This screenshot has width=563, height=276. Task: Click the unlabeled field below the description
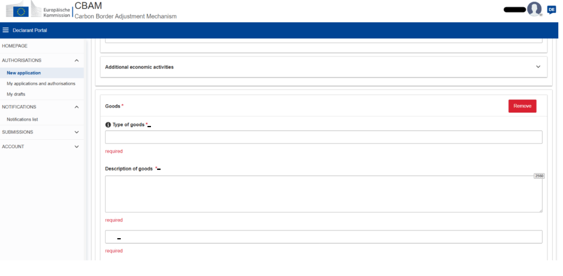323,237
